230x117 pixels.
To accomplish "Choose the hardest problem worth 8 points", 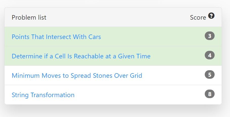I will pyautogui.click(x=43, y=95).
